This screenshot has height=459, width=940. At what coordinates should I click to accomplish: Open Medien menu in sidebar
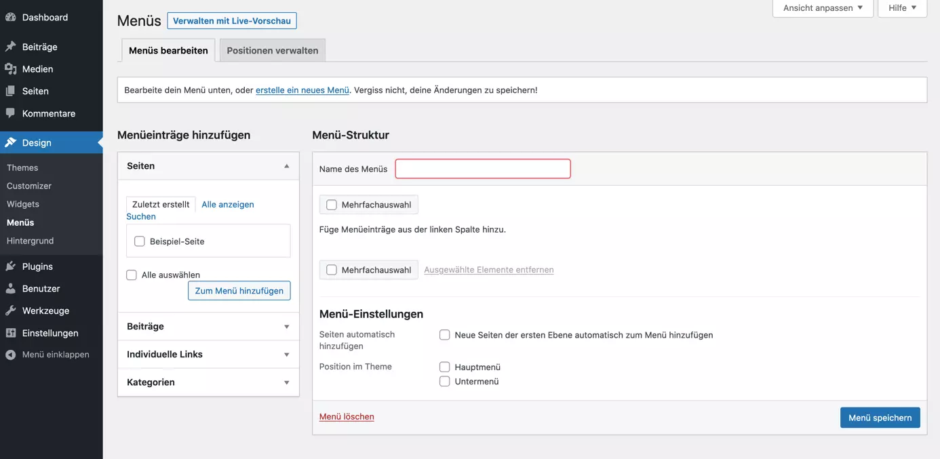52,69
